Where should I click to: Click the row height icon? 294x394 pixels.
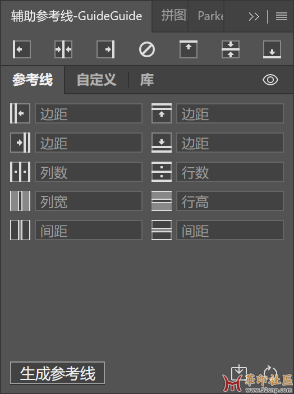(162, 201)
